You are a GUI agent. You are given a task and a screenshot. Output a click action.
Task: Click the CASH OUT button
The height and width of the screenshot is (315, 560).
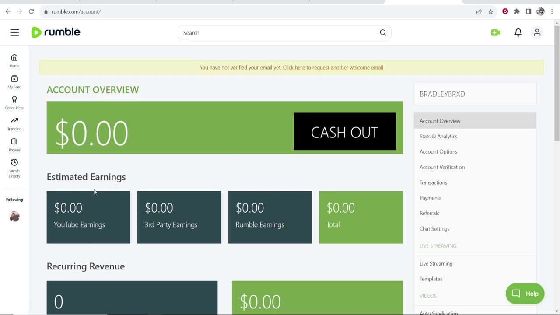(345, 132)
